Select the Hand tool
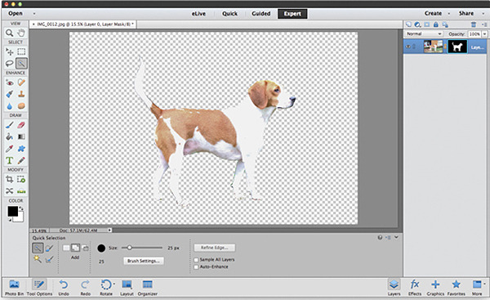The image size is (490, 300). pyautogui.click(x=21, y=33)
